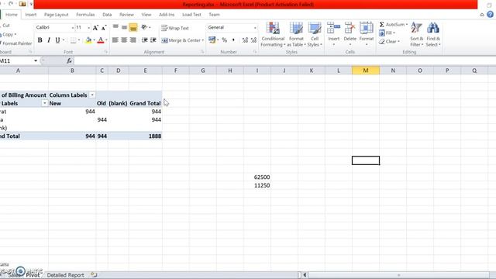Open the Detailed Report sheet tab
Viewport: 496px width, 279px height.
pyautogui.click(x=65, y=275)
